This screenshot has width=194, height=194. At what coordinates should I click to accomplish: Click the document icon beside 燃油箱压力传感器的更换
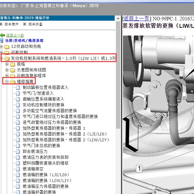click(x=18, y=187)
